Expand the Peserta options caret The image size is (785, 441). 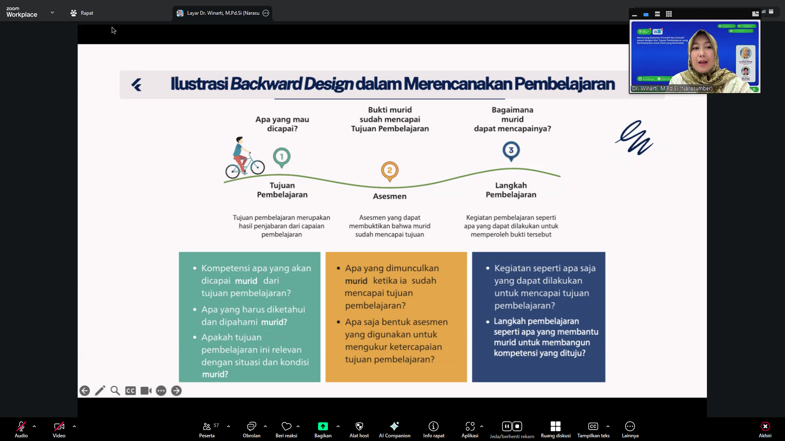click(229, 426)
